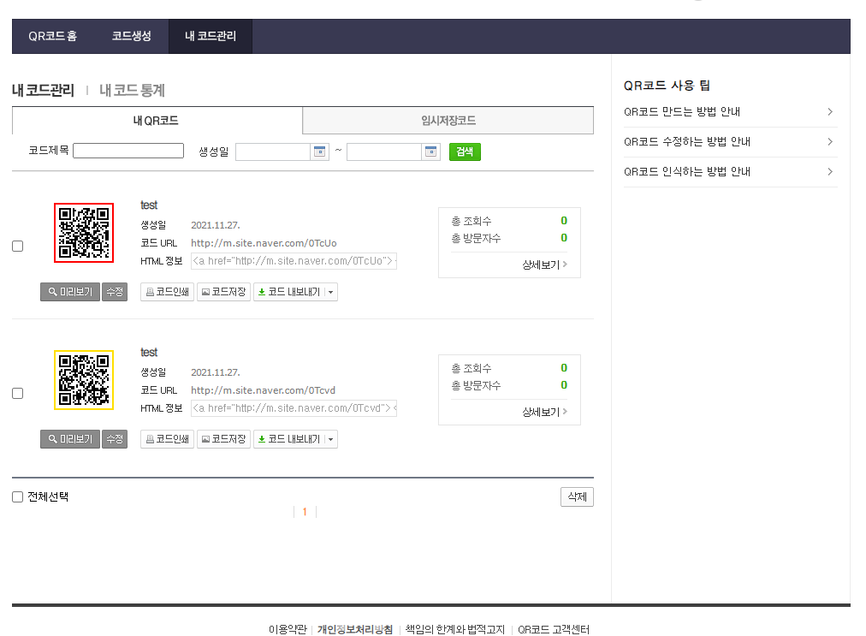Image resolution: width=866 pixels, height=636 pixels.
Task: Enable the 전체선택 select-all checkbox
Action: click(18, 497)
